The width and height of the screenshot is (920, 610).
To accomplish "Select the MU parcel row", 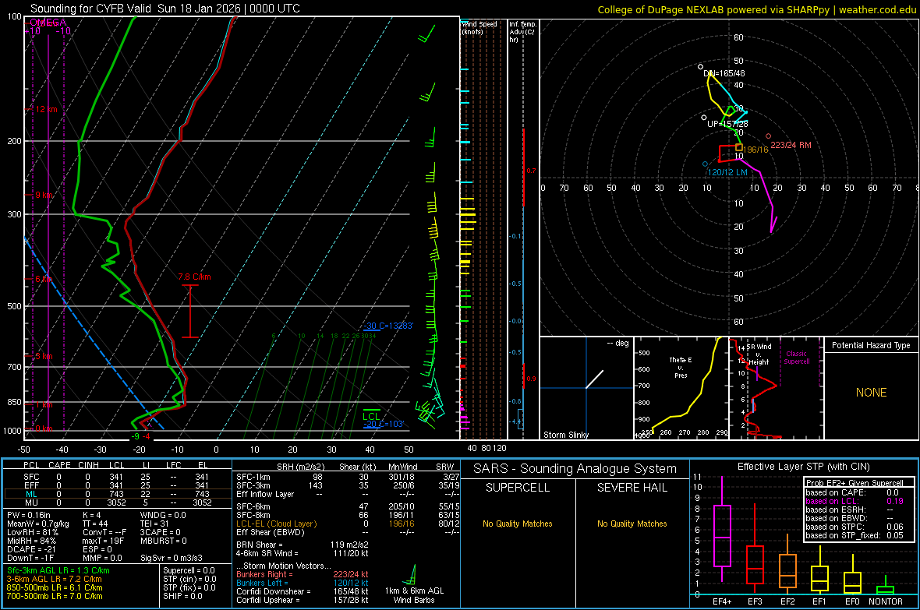I will pyautogui.click(x=117, y=502).
